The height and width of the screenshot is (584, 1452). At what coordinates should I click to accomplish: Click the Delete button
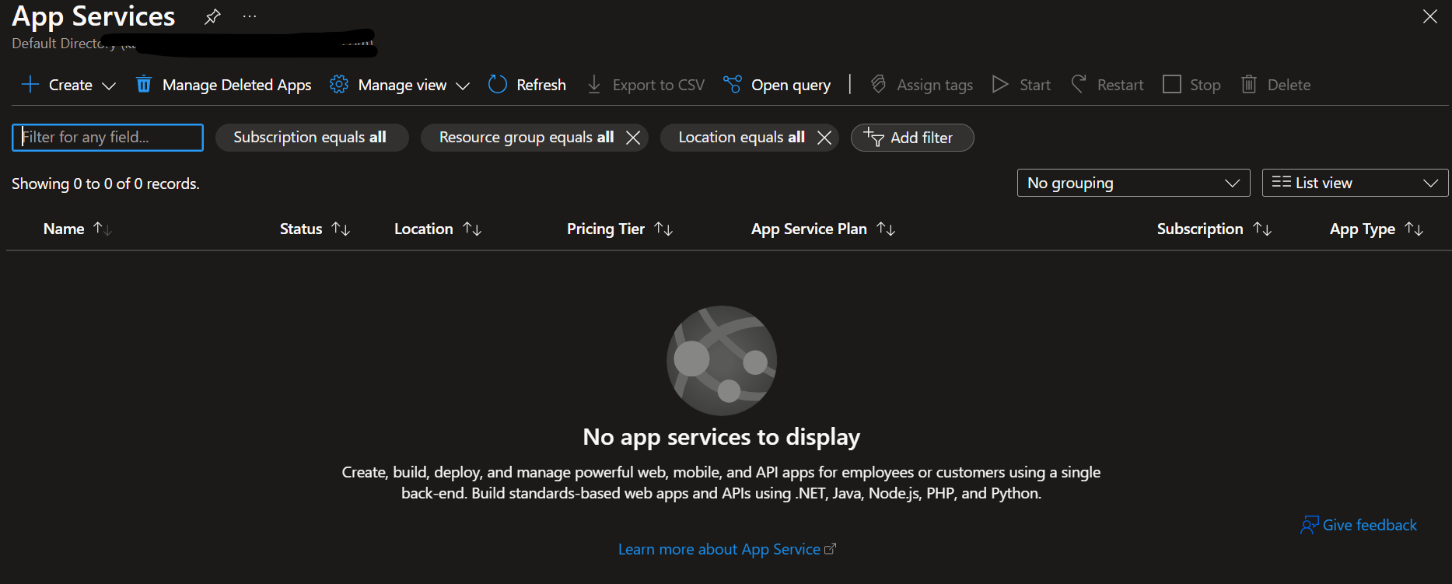pos(1275,85)
